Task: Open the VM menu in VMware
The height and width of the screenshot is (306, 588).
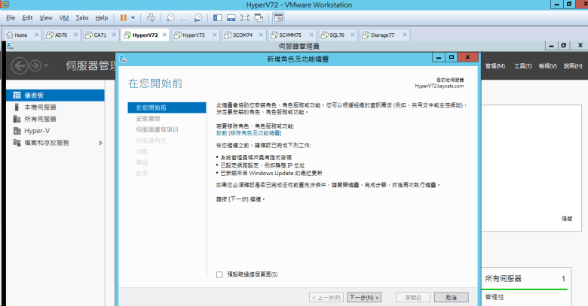Action: [x=63, y=17]
